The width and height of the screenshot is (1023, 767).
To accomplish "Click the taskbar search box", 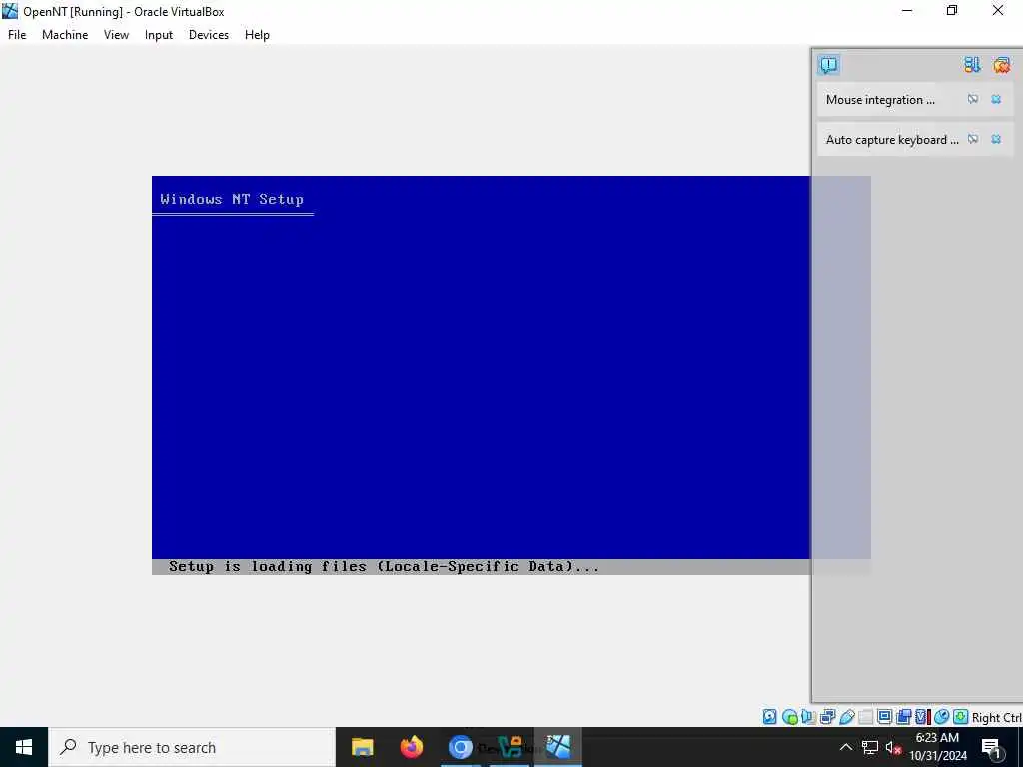I will point(191,747).
